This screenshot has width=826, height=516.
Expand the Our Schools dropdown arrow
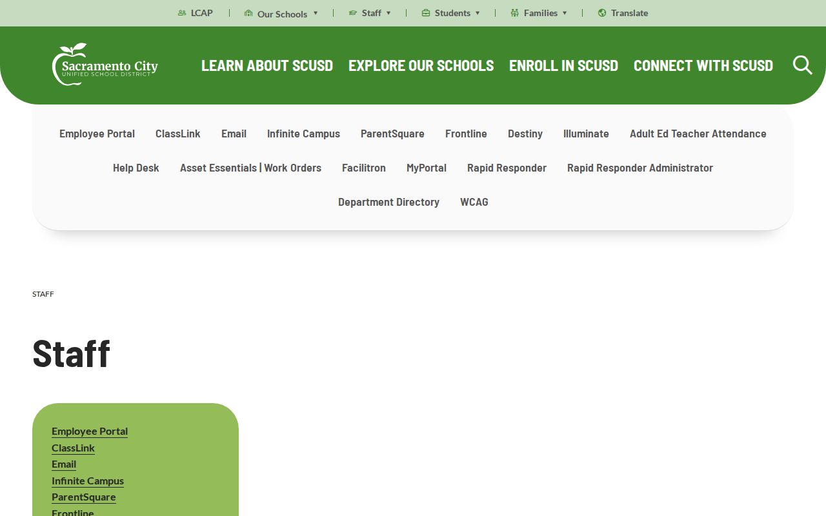pyautogui.click(x=316, y=13)
